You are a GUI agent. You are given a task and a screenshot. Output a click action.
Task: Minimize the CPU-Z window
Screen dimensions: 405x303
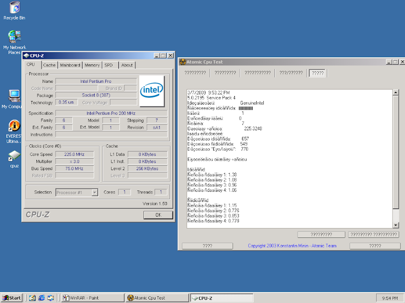coord(157,56)
